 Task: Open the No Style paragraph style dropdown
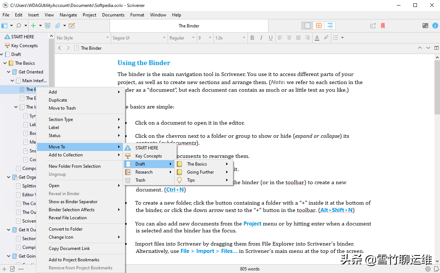click(82, 38)
